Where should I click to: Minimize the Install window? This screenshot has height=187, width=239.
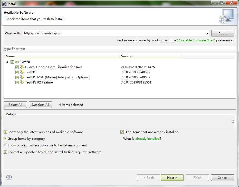coord(215,3)
